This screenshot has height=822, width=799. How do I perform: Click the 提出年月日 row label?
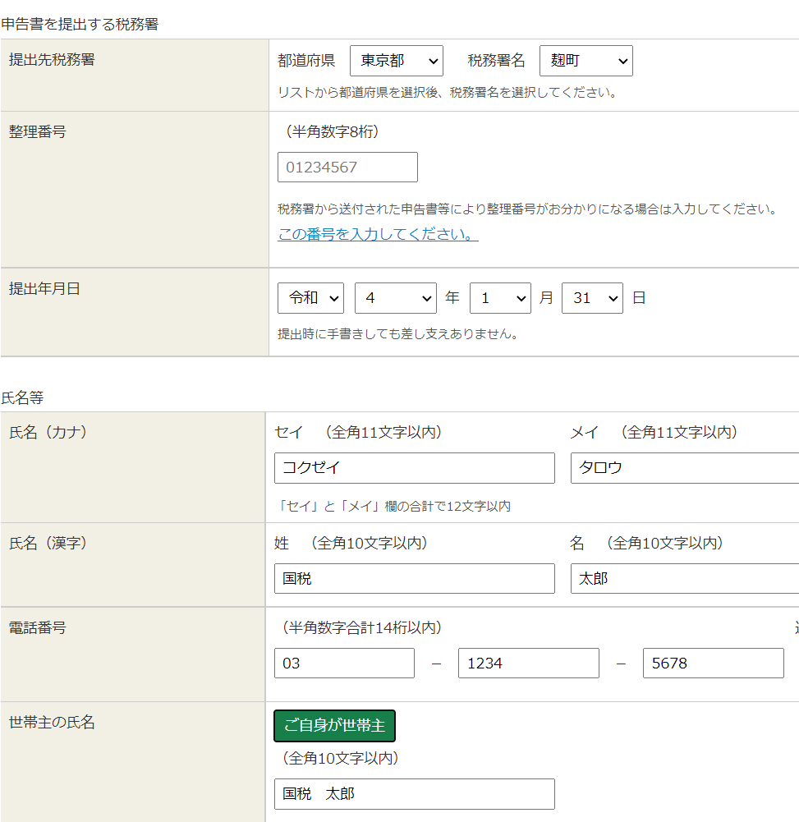point(44,289)
